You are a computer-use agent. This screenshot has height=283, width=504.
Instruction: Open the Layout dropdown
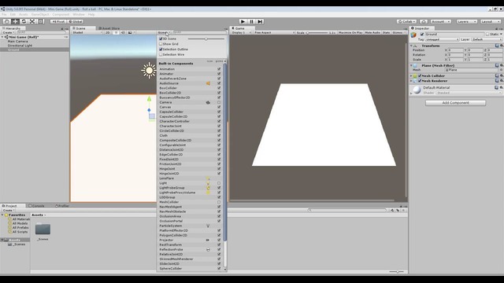[491, 21]
